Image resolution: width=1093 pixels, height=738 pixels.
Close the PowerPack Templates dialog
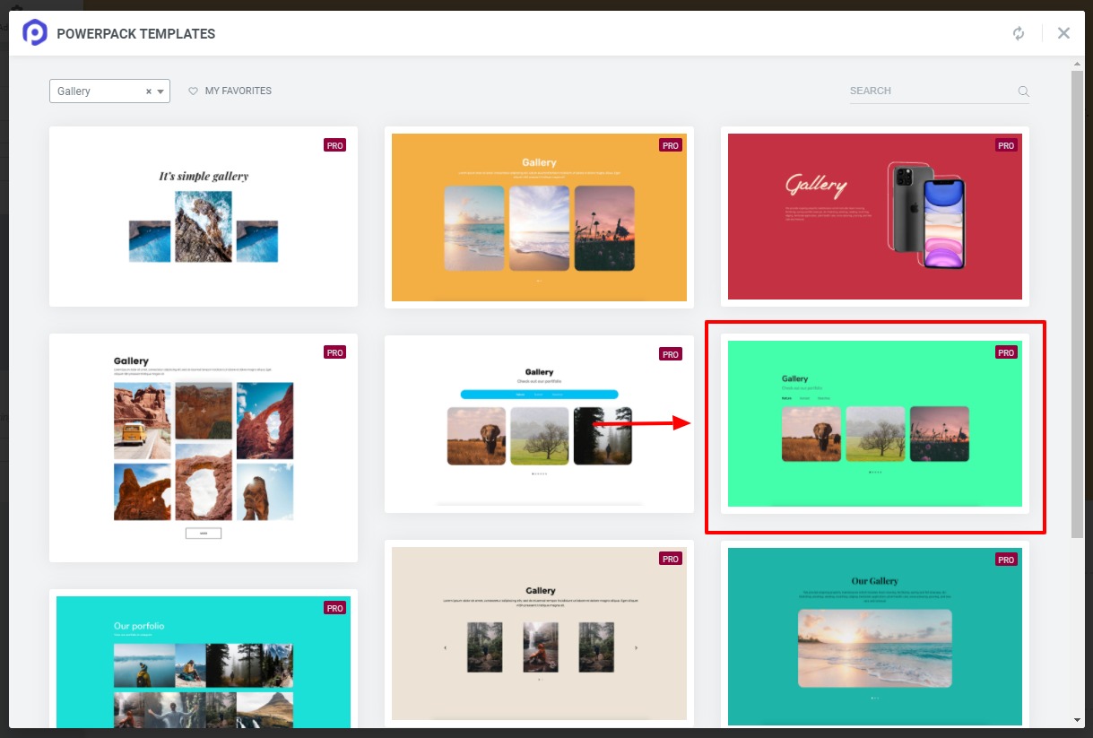click(x=1063, y=33)
